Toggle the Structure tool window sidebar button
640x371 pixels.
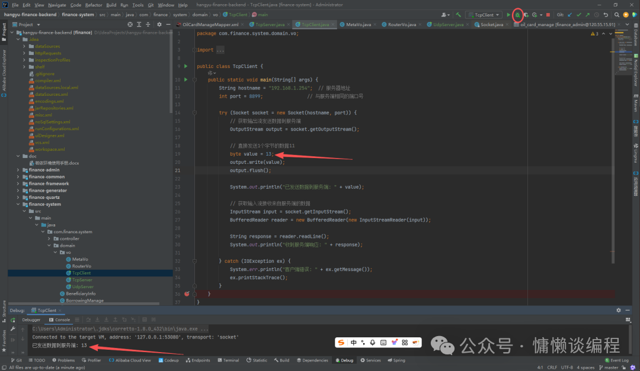(4, 311)
